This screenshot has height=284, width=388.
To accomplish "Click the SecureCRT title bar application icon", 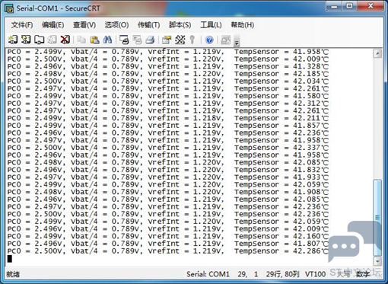I will tap(9, 8).
